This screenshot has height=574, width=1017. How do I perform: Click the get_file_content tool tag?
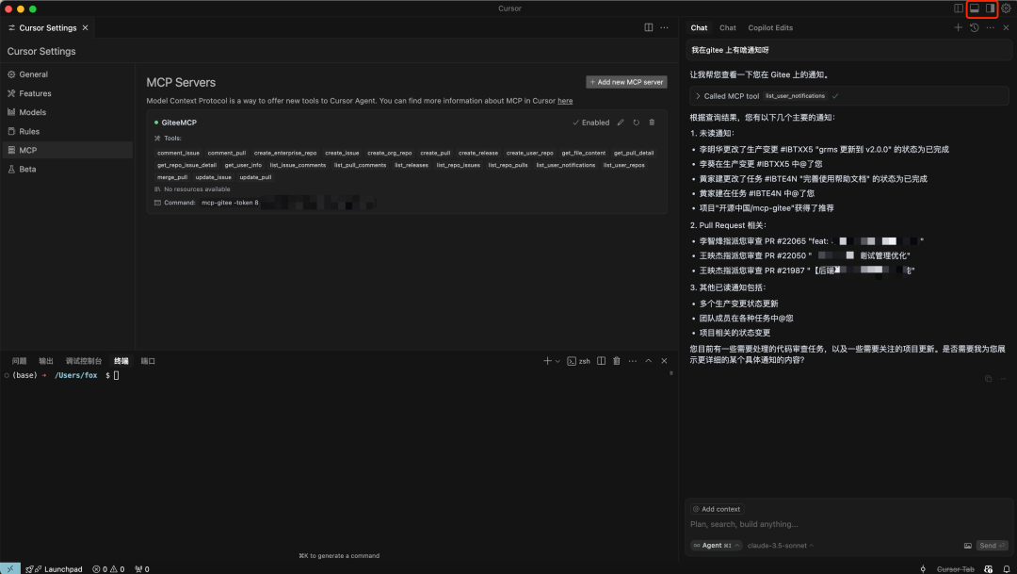[x=583, y=154]
